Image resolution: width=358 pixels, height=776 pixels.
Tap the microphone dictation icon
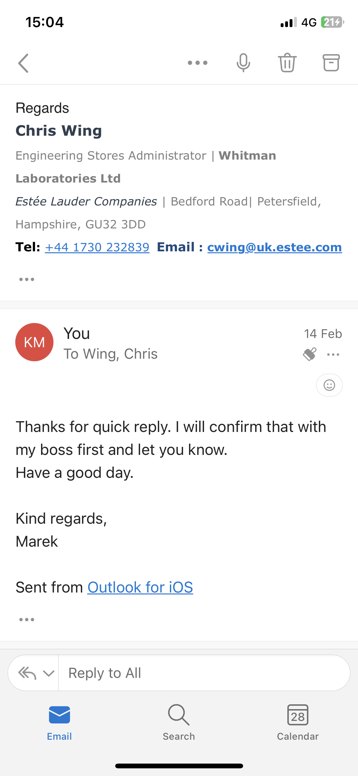point(243,62)
